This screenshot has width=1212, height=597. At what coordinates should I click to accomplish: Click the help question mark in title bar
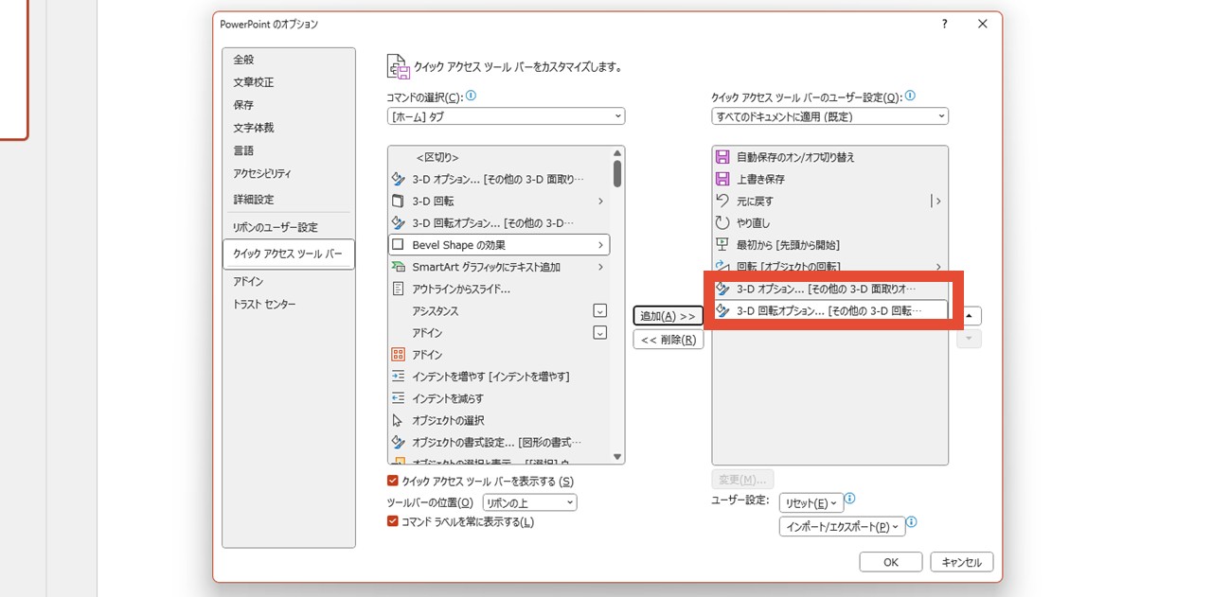click(944, 24)
